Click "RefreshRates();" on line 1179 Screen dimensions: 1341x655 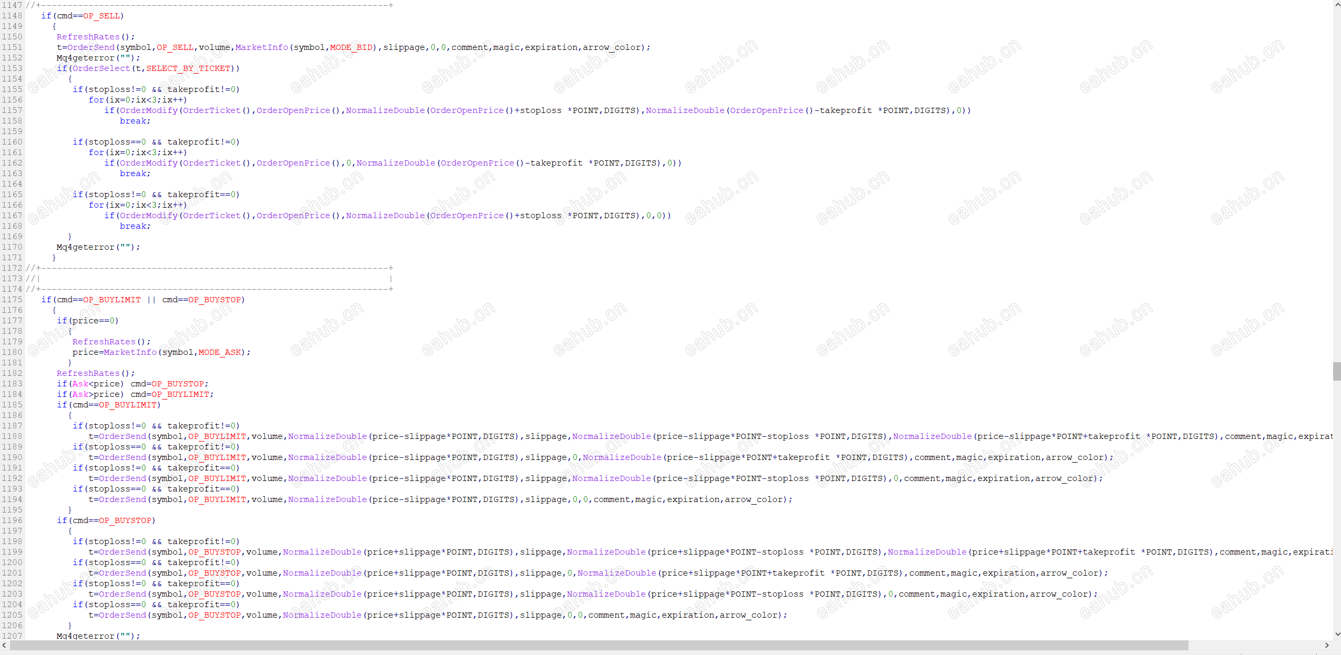point(112,342)
